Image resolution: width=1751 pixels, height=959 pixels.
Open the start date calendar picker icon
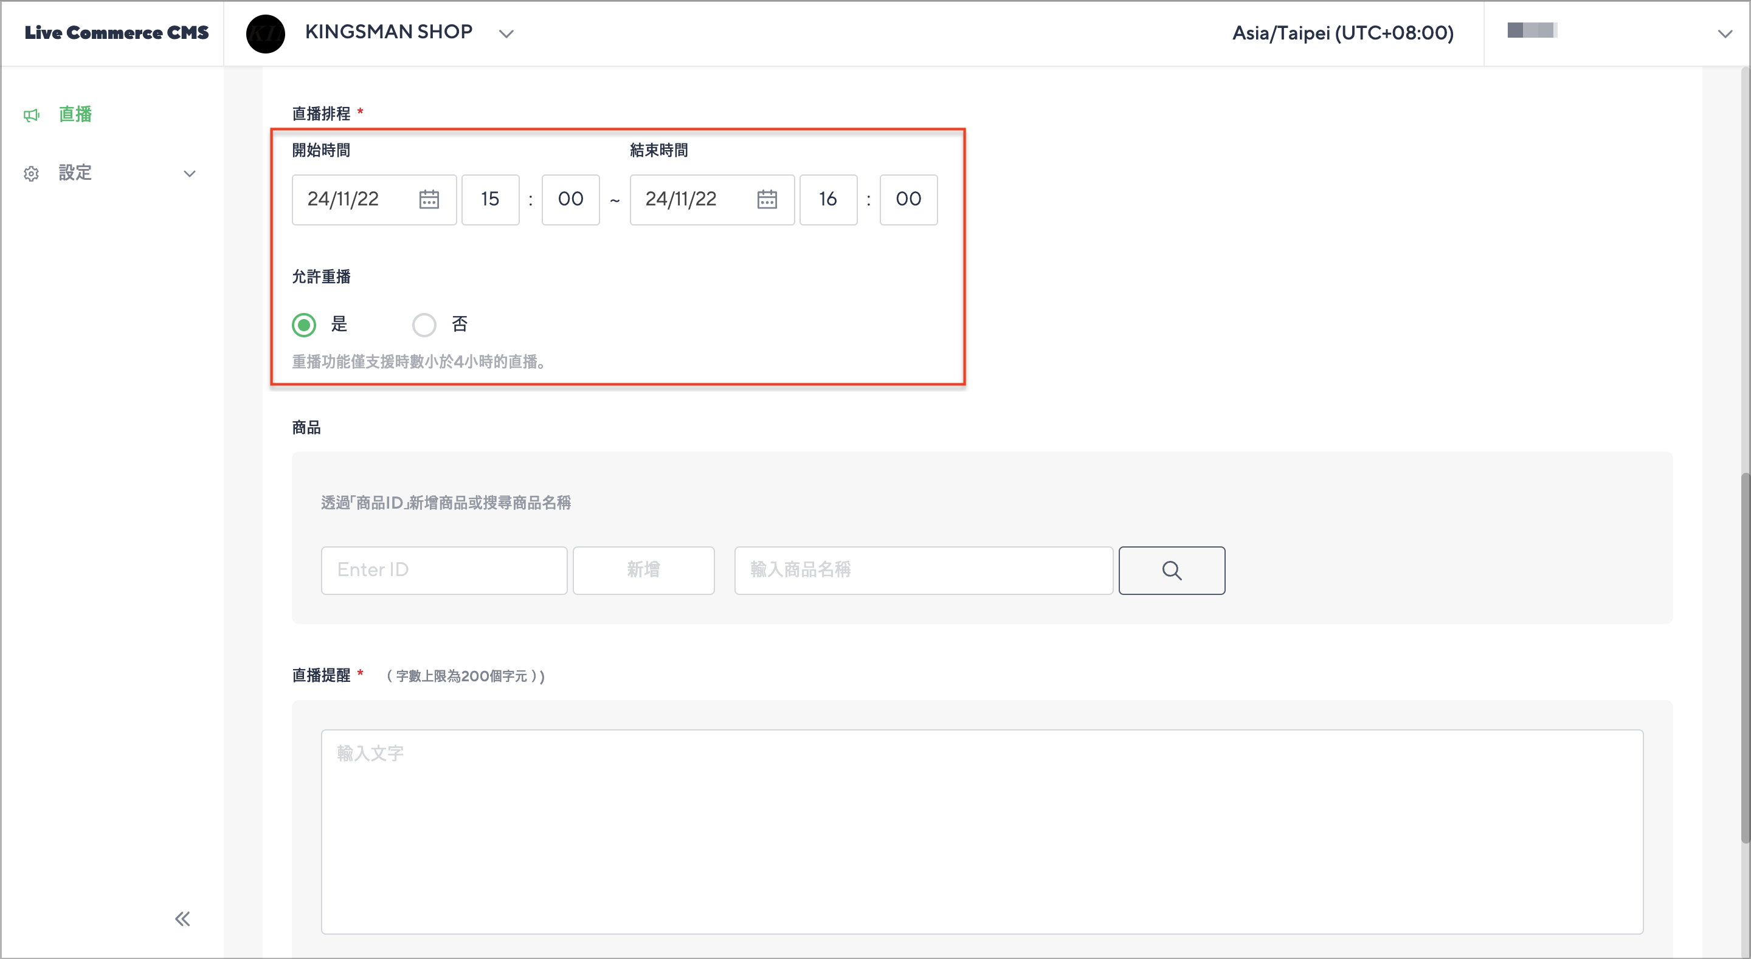pyautogui.click(x=429, y=199)
